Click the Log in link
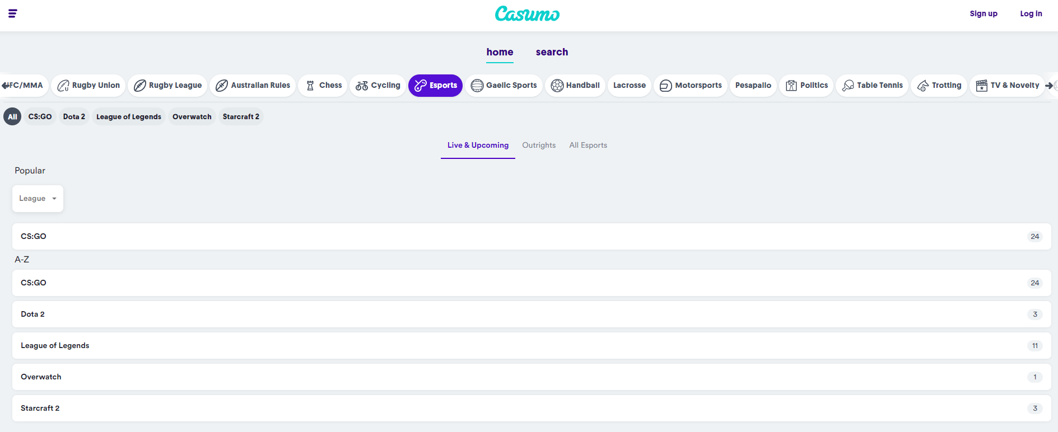 coord(1031,14)
